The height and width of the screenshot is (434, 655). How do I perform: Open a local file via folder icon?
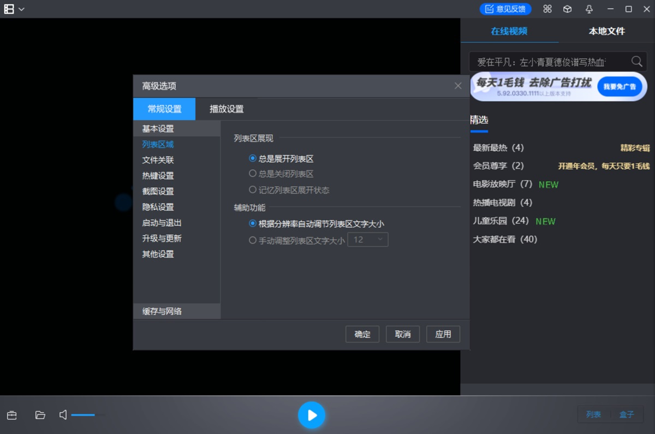(40, 415)
